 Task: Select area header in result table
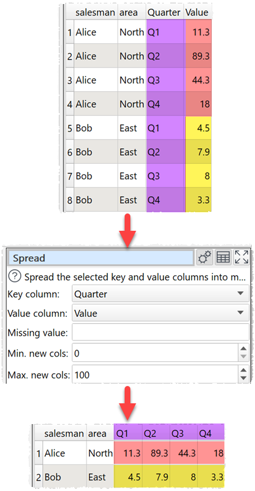(100, 433)
